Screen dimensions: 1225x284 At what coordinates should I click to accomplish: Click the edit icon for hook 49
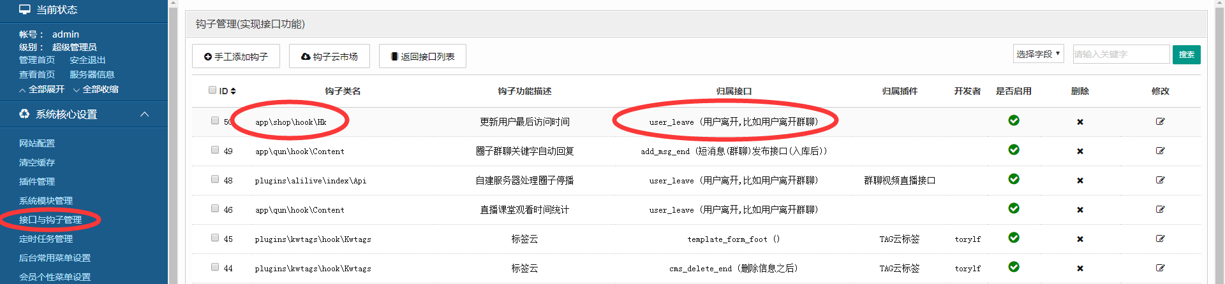1160,151
